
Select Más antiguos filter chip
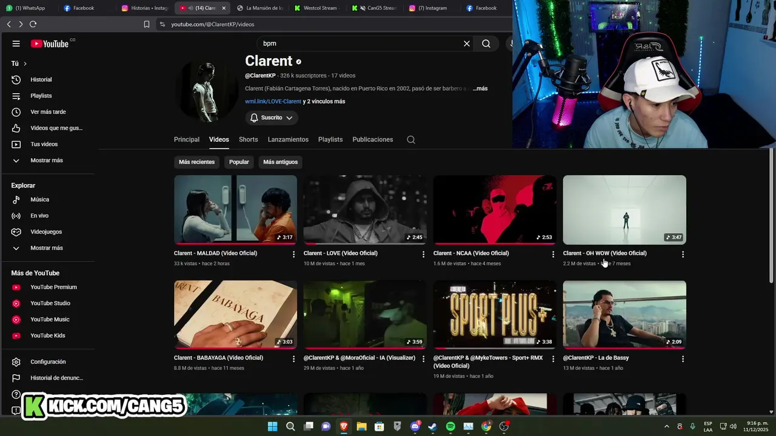point(281,162)
